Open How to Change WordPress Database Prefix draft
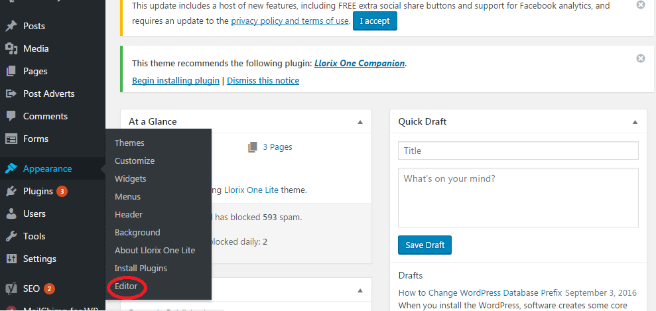Screen dimensions: 656x311 [x=480, y=292]
